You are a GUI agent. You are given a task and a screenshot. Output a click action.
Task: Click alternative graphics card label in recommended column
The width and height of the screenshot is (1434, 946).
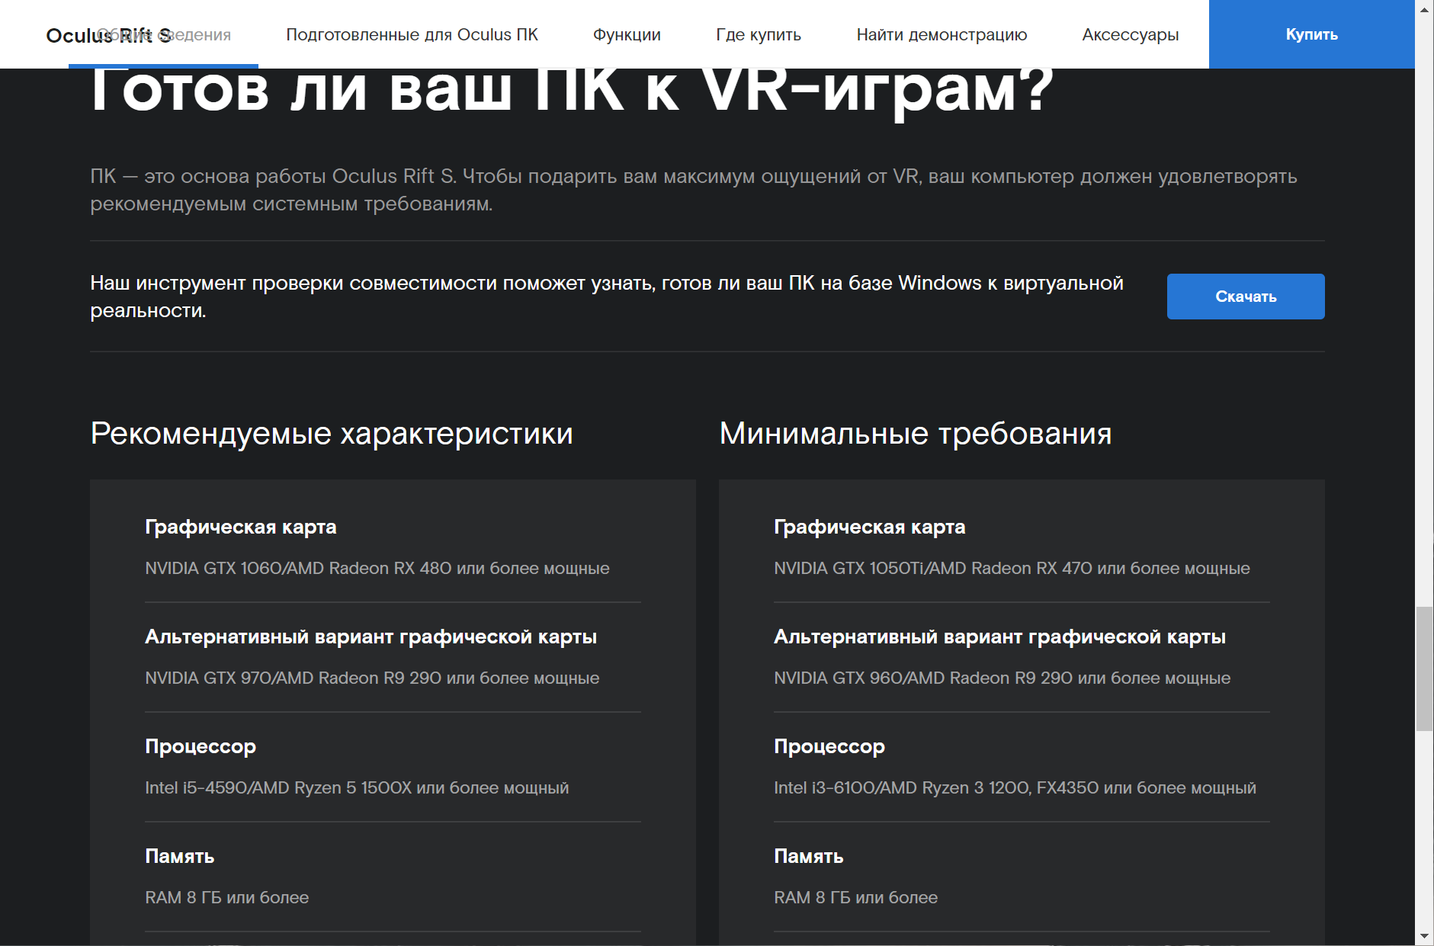[371, 637]
